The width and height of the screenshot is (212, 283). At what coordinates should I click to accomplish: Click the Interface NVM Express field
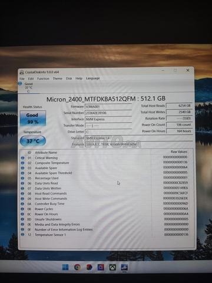coord(108,119)
